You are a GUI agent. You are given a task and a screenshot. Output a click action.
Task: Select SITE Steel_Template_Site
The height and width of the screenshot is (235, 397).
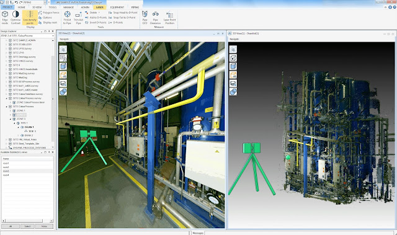pyautogui.click(x=26, y=144)
